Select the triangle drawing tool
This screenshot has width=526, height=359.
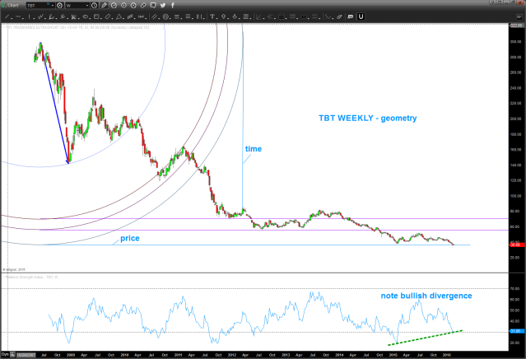click(x=119, y=17)
